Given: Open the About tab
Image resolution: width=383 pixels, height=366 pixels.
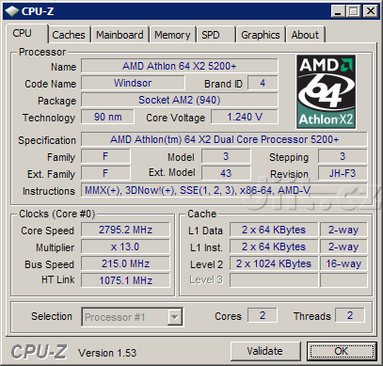Looking at the screenshot, I should tap(305, 35).
